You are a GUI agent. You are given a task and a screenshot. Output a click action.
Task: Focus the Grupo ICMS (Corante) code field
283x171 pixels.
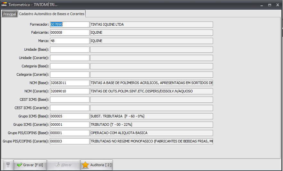[x=70, y=124]
